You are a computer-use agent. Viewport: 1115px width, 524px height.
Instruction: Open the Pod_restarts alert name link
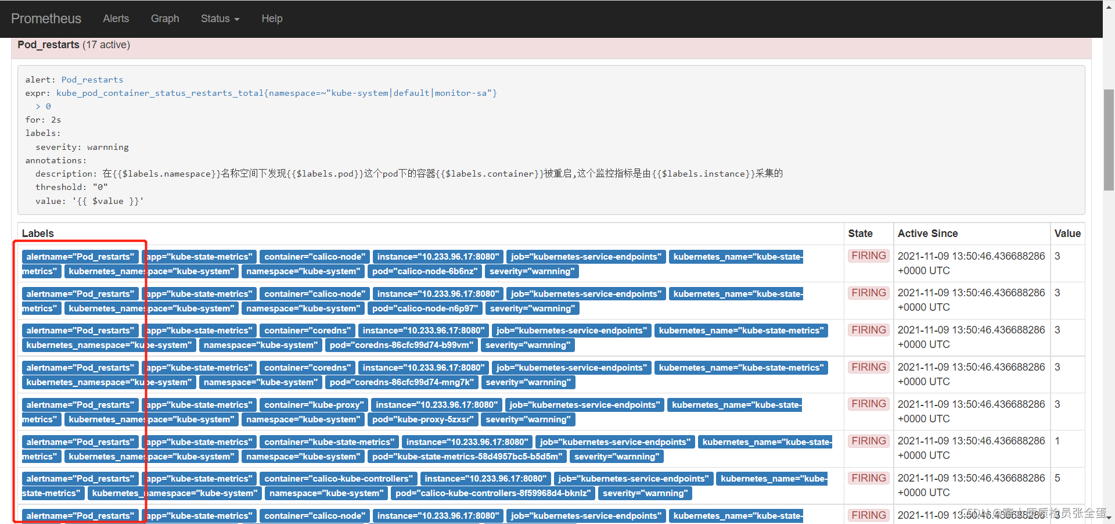pos(92,80)
